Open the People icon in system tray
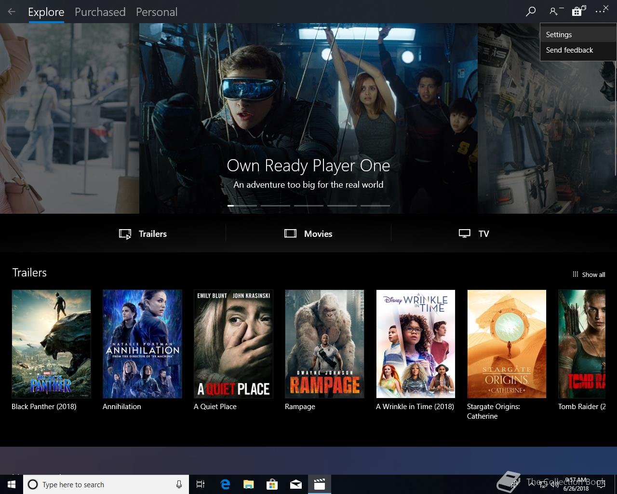 click(515, 484)
